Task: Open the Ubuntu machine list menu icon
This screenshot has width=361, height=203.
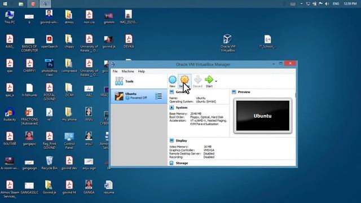Action: [159, 96]
